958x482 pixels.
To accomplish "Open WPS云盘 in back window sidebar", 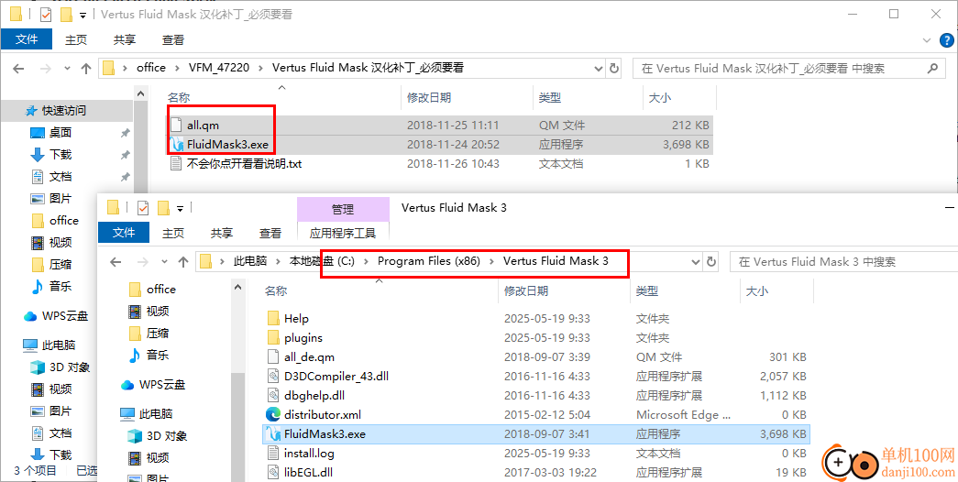I will click(x=56, y=316).
